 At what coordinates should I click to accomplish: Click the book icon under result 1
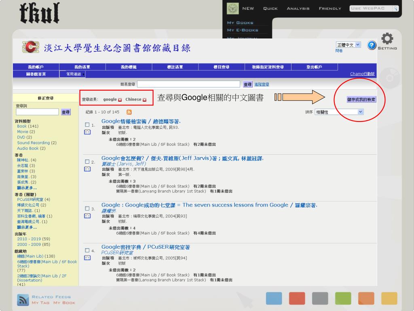tap(87, 132)
